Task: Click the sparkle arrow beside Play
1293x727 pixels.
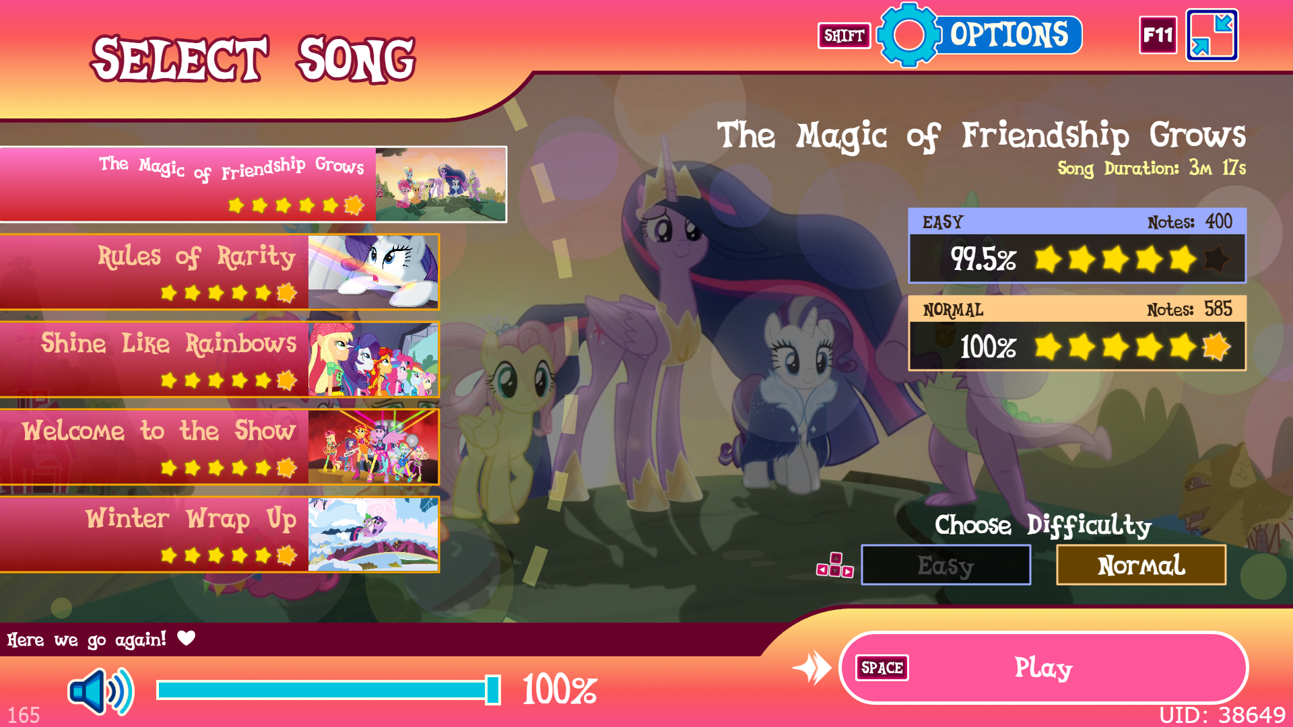Action: (x=812, y=668)
